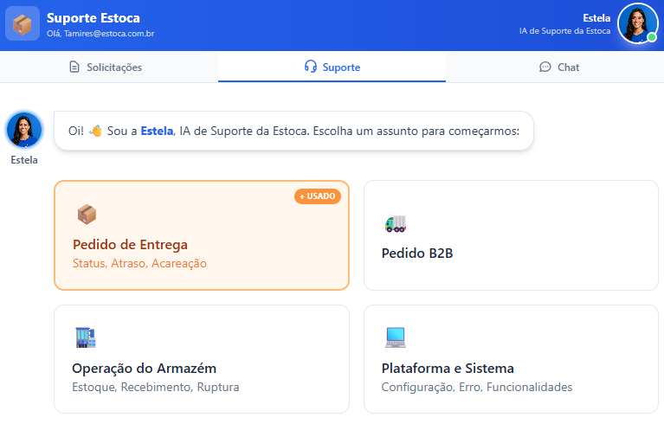
Task: Click the document icon beside Solicitações
Action: (x=74, y=67)
